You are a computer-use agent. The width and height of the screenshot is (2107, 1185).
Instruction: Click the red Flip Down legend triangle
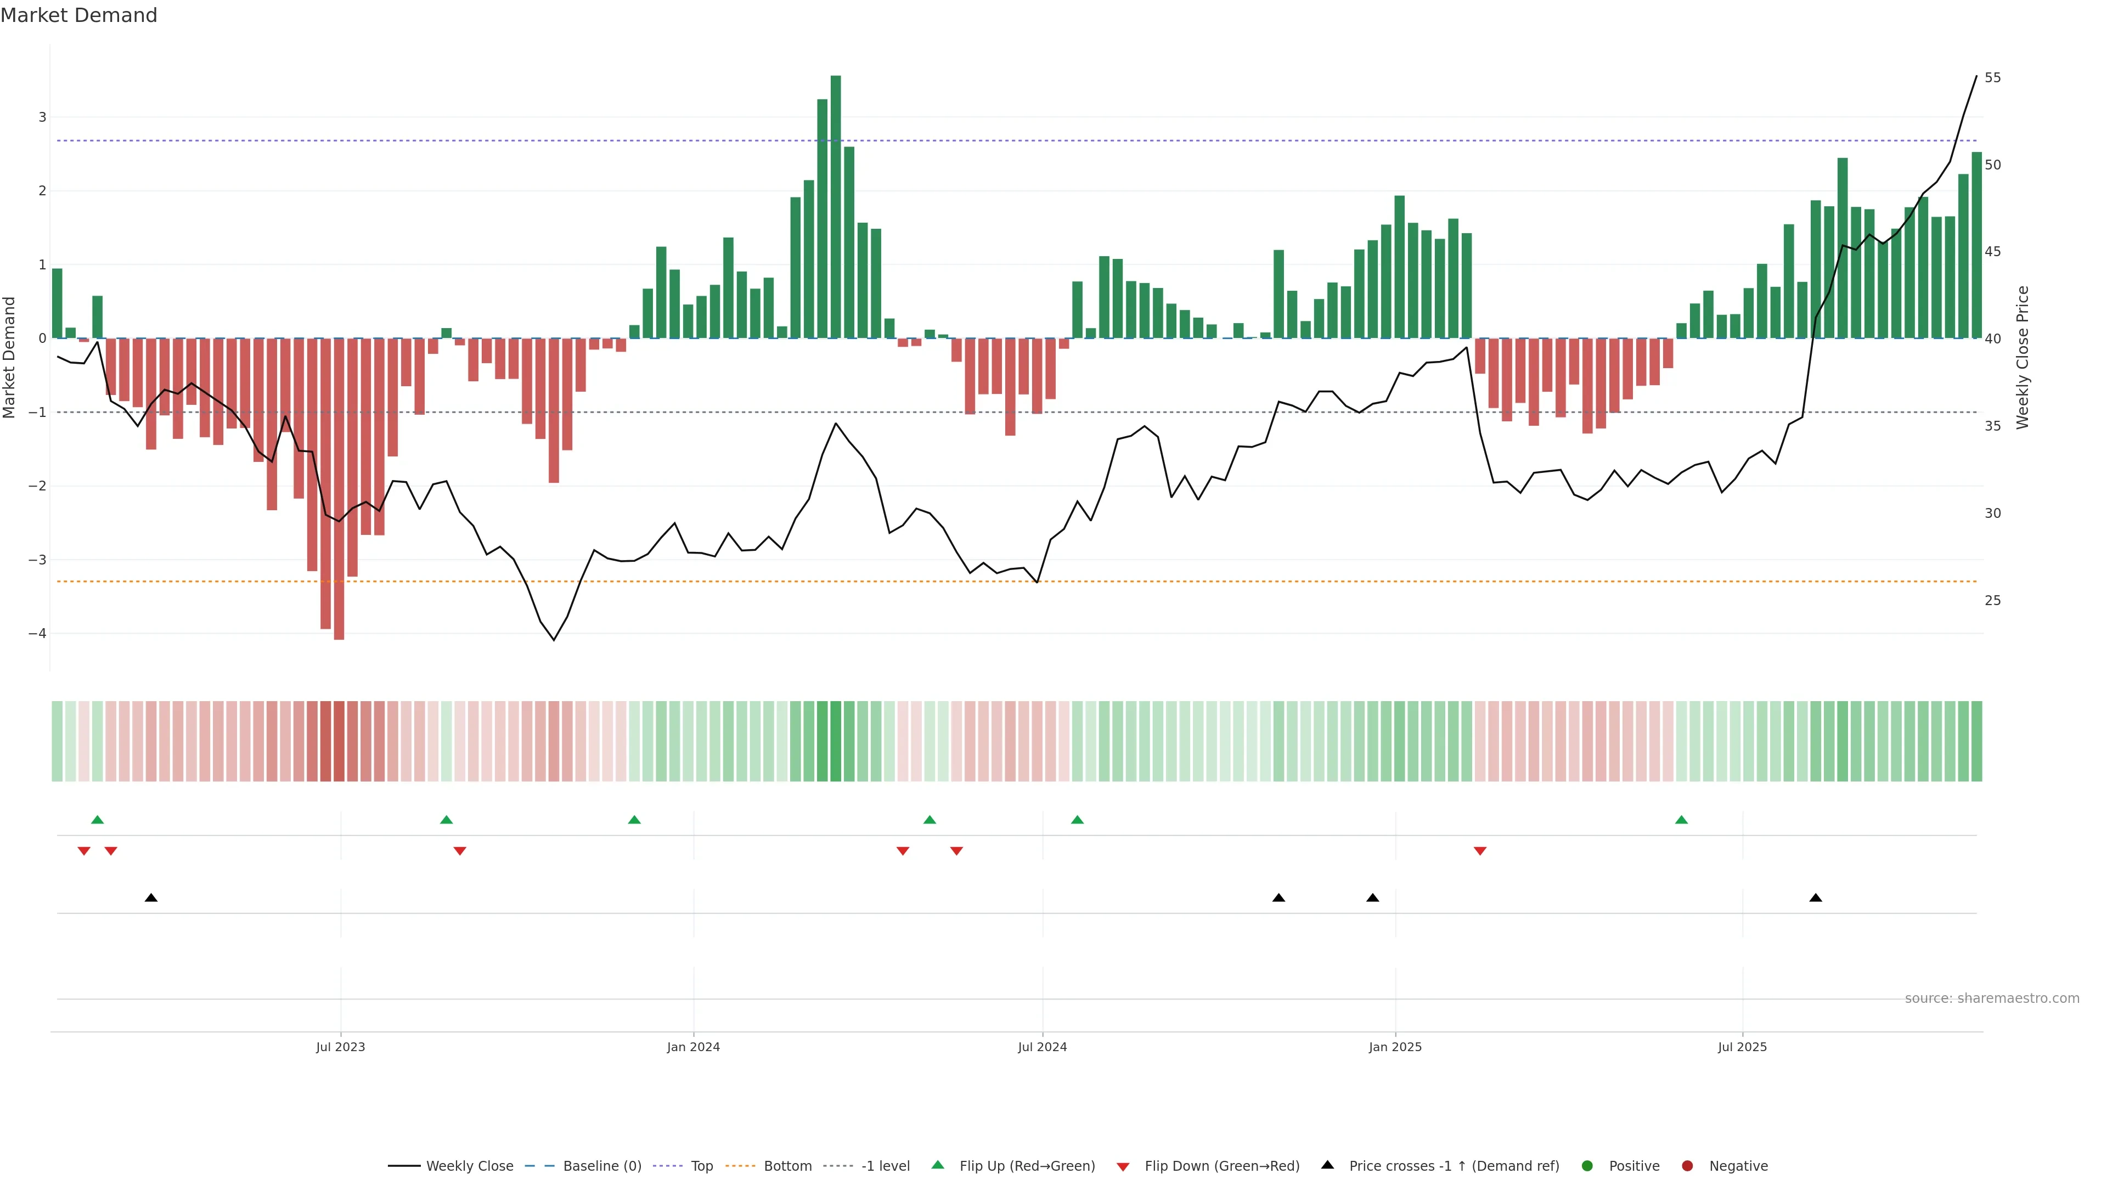coord(1123,1166)
